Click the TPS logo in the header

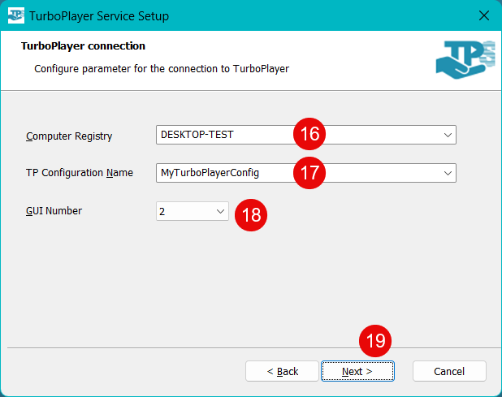[x=464, y=63]
